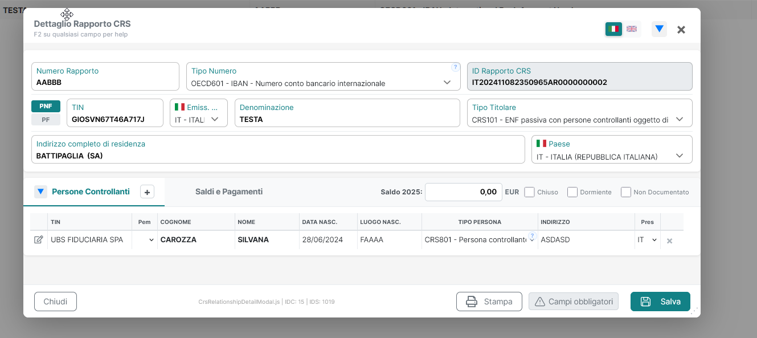Click the TIN field GIOSVN67T46A717J
The image size is (757, 338).
coord(115,113)
